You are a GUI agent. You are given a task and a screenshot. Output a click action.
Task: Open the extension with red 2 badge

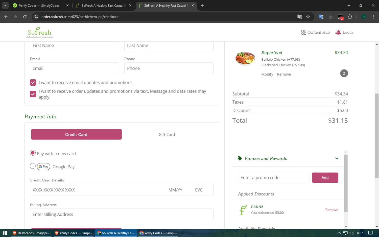coord(340,17)
